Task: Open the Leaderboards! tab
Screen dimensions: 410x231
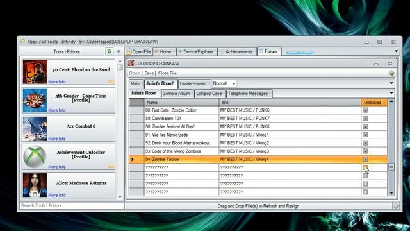Action: [194, 84]
